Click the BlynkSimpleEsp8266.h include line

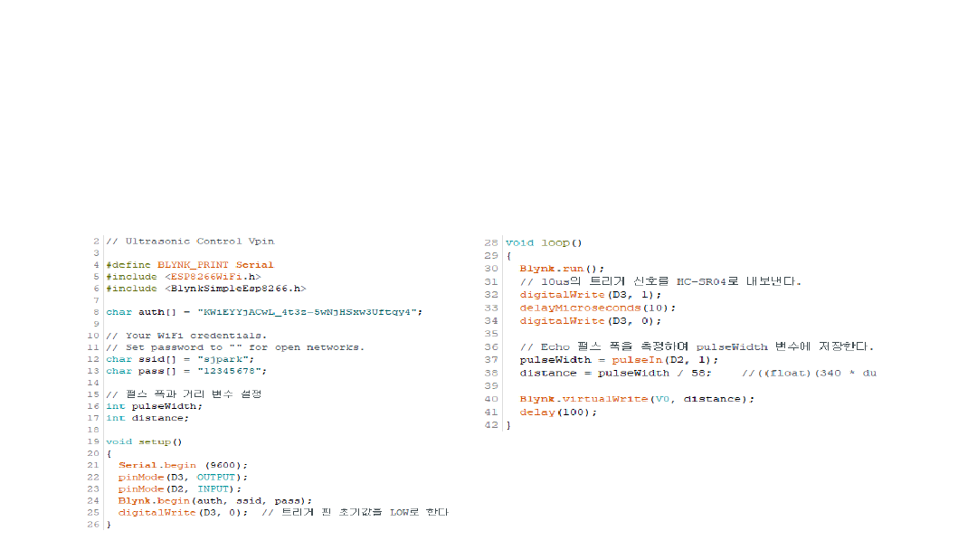coord(206,289)
